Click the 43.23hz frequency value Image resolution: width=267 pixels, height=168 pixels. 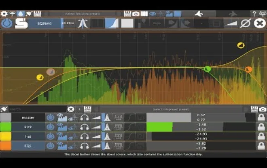pyautogui.click(x=68, y=23)
